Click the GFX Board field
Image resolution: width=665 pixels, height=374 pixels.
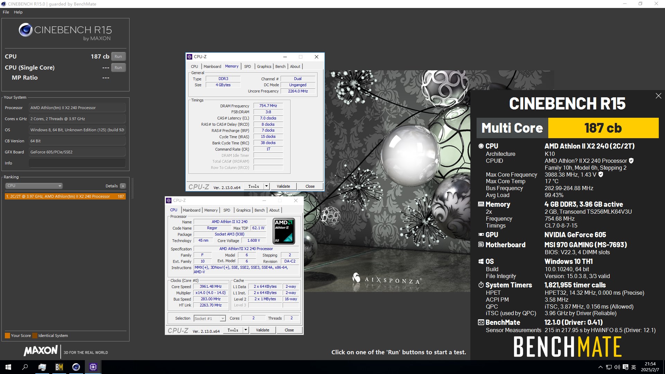coord(77,152)
